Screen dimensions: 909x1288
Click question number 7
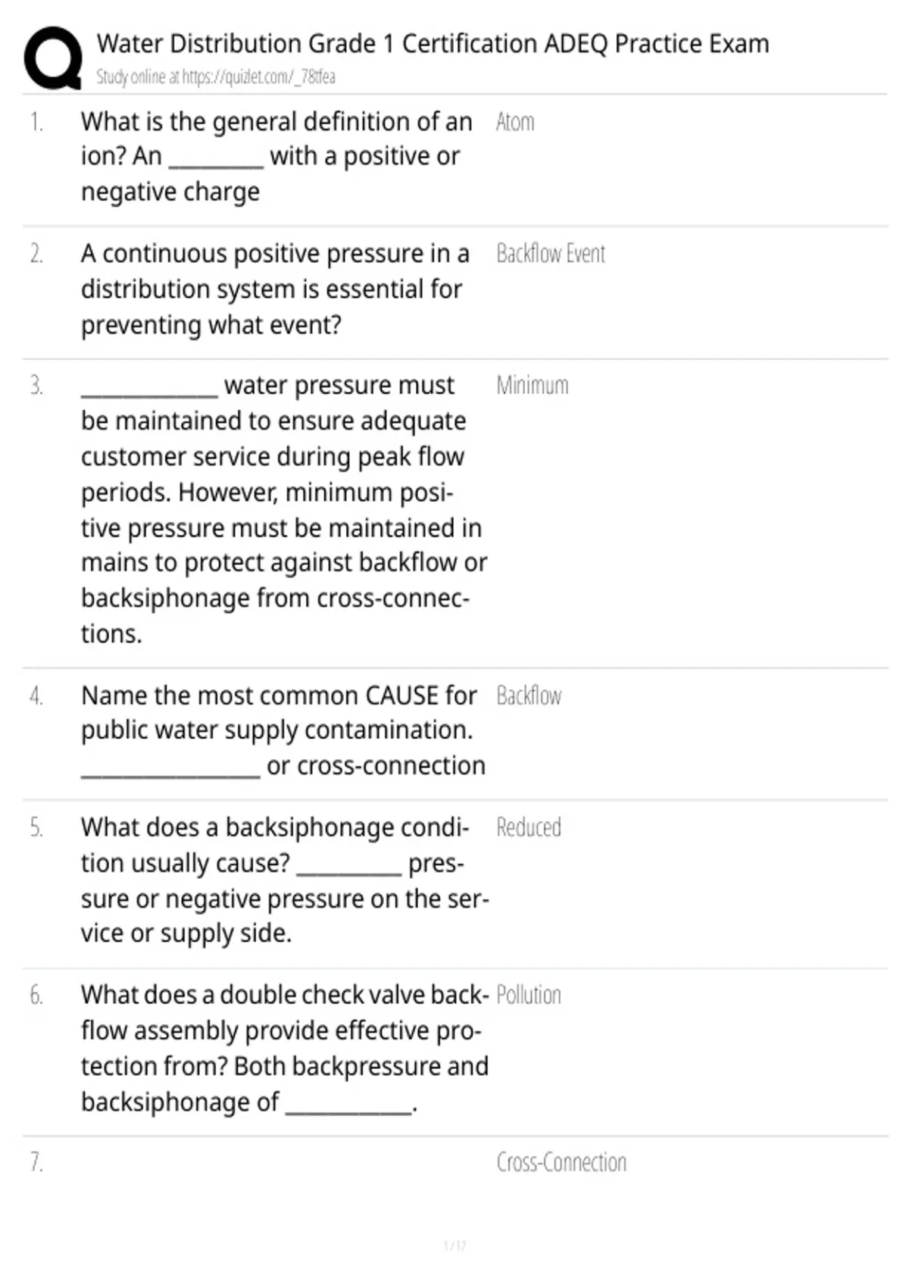tap(36, 1162)
